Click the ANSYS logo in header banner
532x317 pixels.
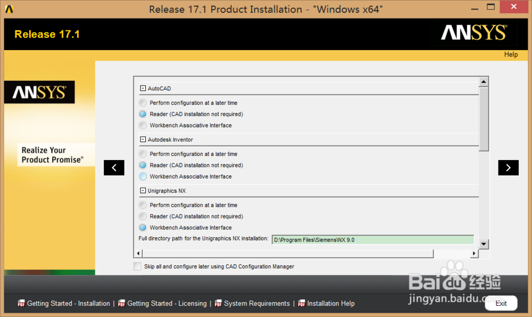click(x=474, y=32)
